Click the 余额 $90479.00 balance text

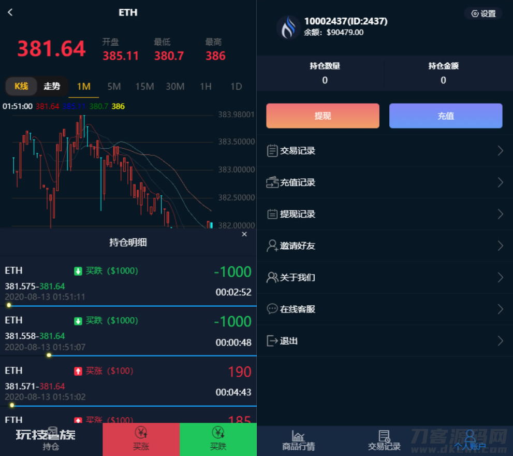coord(334,33)
